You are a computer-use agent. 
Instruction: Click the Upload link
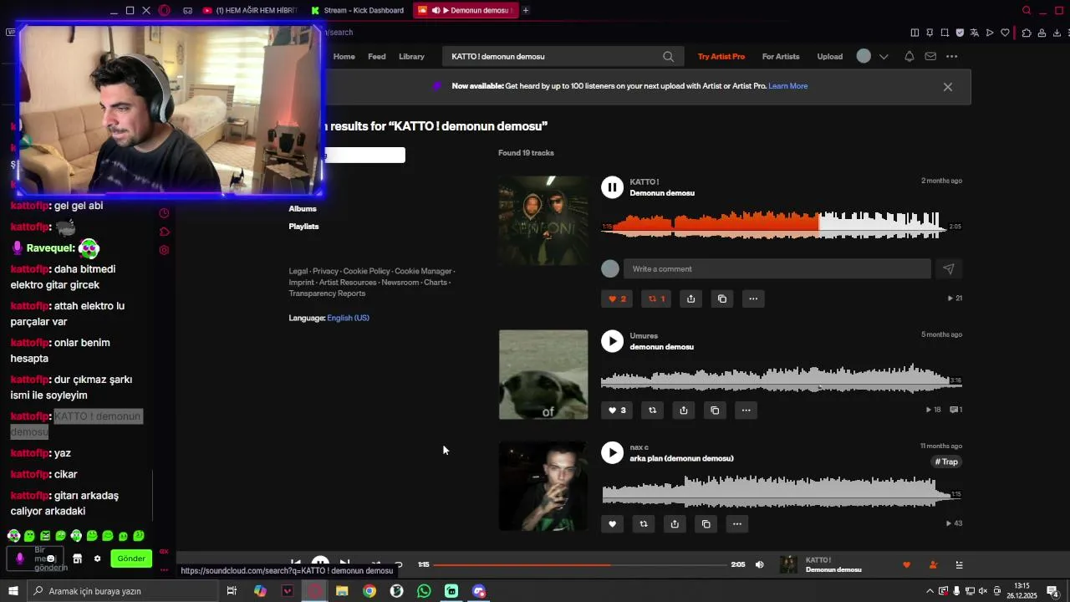830,57
